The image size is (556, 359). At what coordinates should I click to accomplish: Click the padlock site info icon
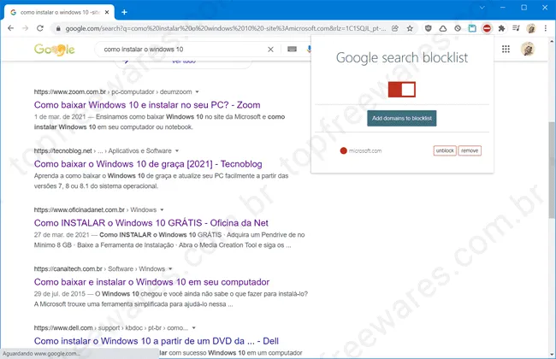58,29
